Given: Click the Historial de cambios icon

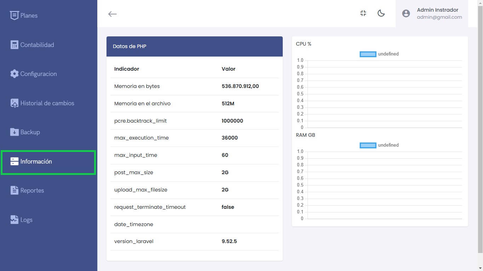Looking at the screenshot, I should tap(14, 103).
